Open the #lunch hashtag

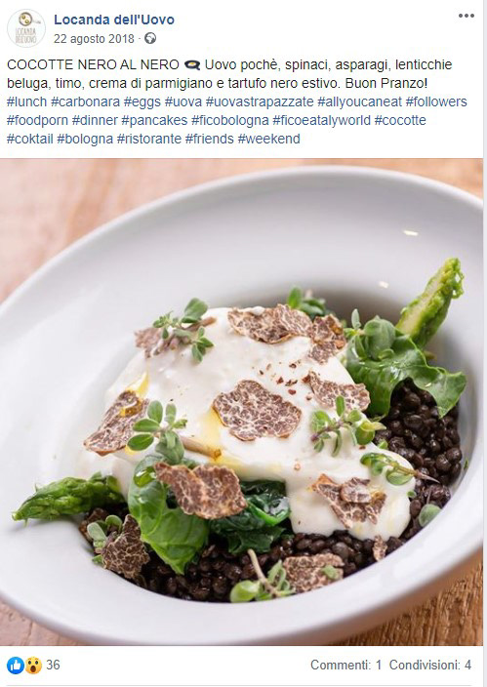pos(26,101)
